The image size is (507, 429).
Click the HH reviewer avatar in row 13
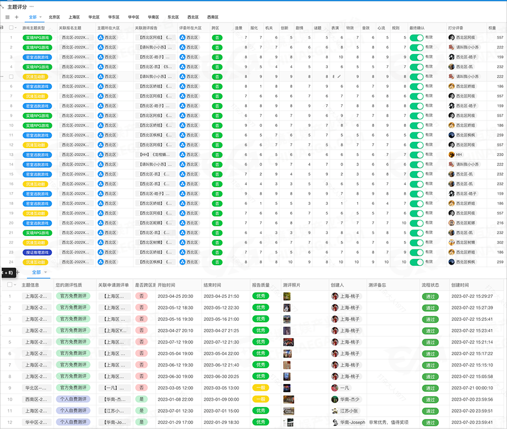click(x=451, y=155)
